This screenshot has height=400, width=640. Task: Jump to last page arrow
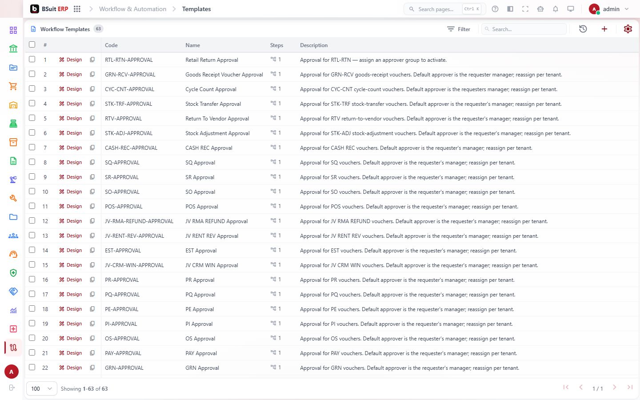[x=630, y=388]
